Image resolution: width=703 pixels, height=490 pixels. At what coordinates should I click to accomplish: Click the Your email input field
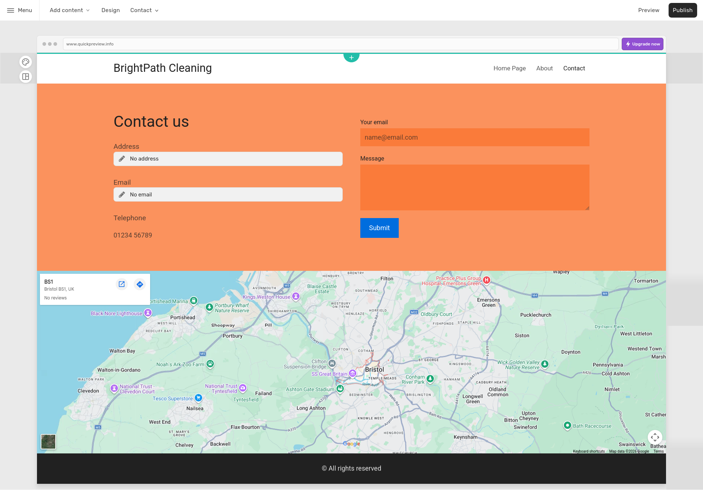[x=475, y=137]
